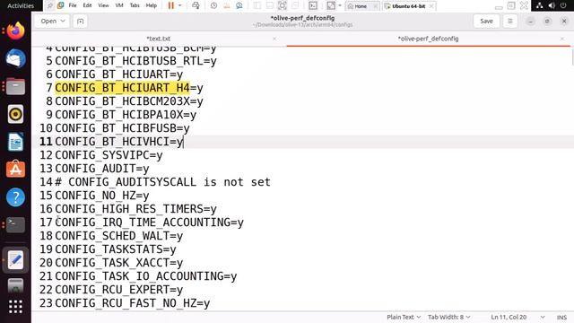The width and height of the screenshot is (574, 323).
Task: Open the VMware Edit menu
Action: pyautogui.click(x=87, y=5)
